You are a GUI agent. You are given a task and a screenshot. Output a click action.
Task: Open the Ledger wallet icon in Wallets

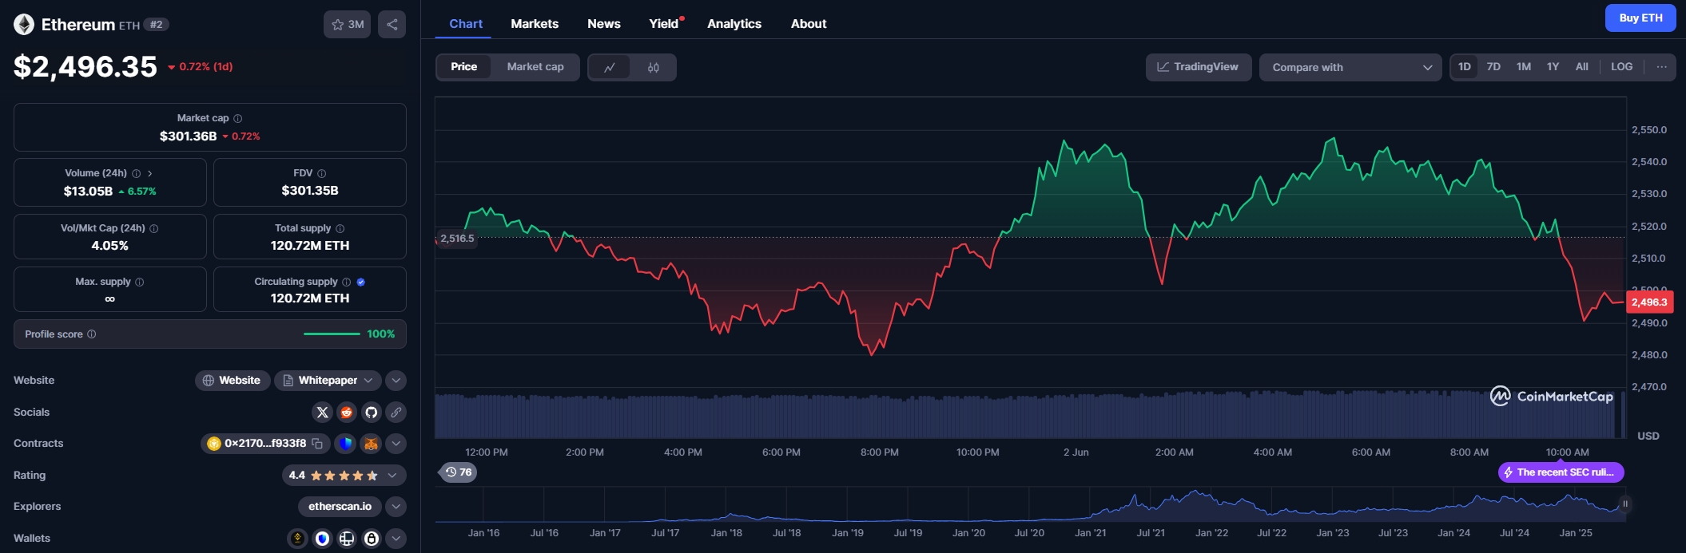pos(347,539)
